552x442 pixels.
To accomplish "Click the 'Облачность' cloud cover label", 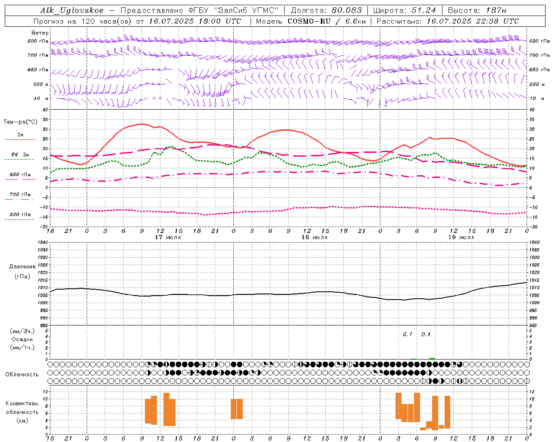I will point(22,375).
